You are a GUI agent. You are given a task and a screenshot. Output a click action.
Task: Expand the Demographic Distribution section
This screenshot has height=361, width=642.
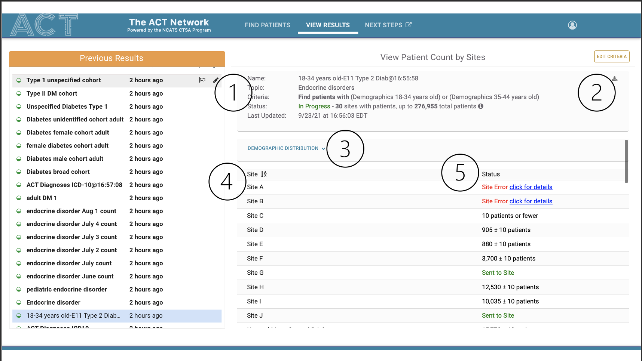[x=286, y=148]
